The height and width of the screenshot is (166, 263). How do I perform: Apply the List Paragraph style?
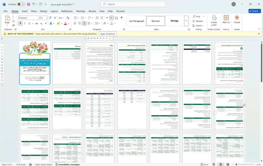coord(137,21)
